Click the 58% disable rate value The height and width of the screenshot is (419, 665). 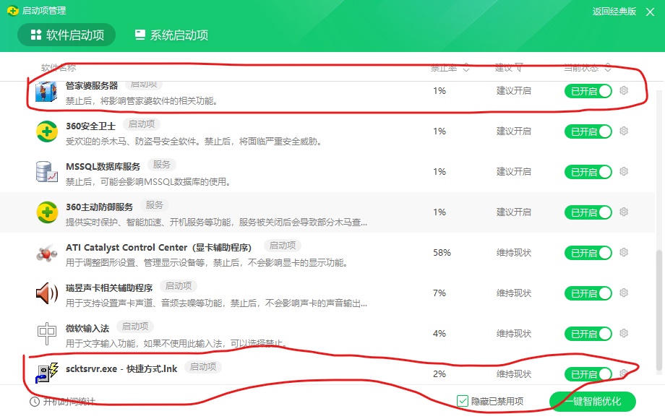coord(442,253)
